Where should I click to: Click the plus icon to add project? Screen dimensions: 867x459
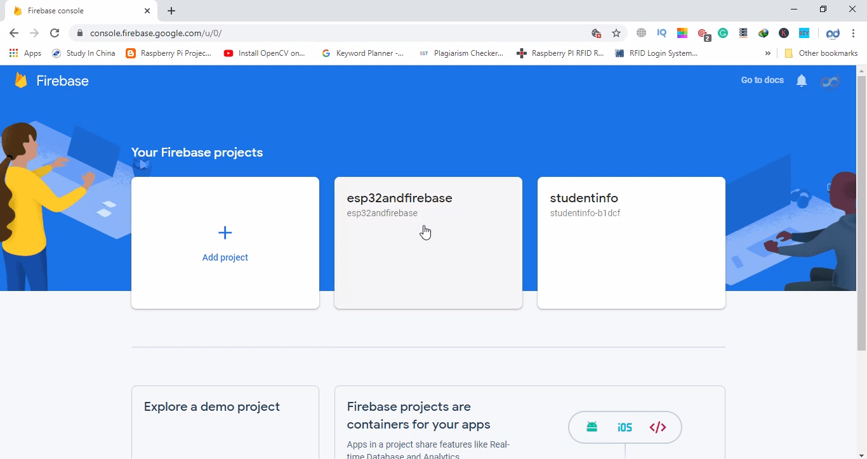225,233
